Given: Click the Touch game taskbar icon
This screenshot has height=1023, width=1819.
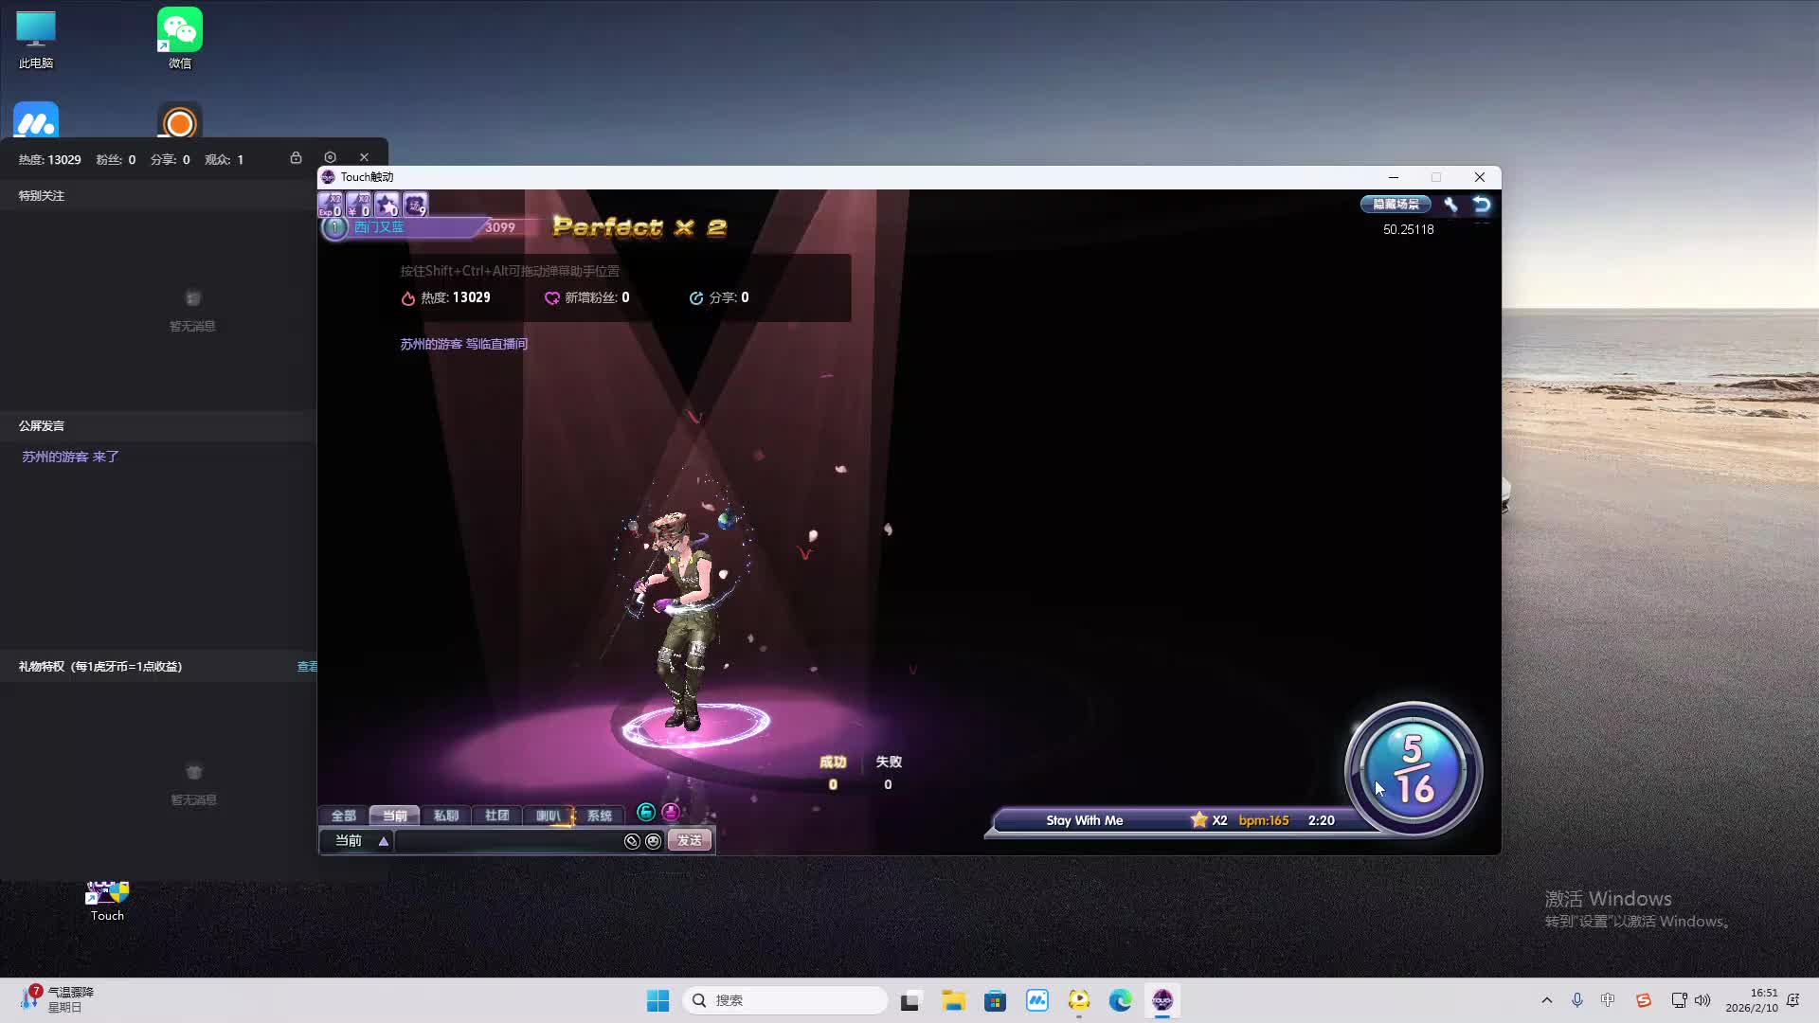Looking at the screenshot, I should 1162,1000.
